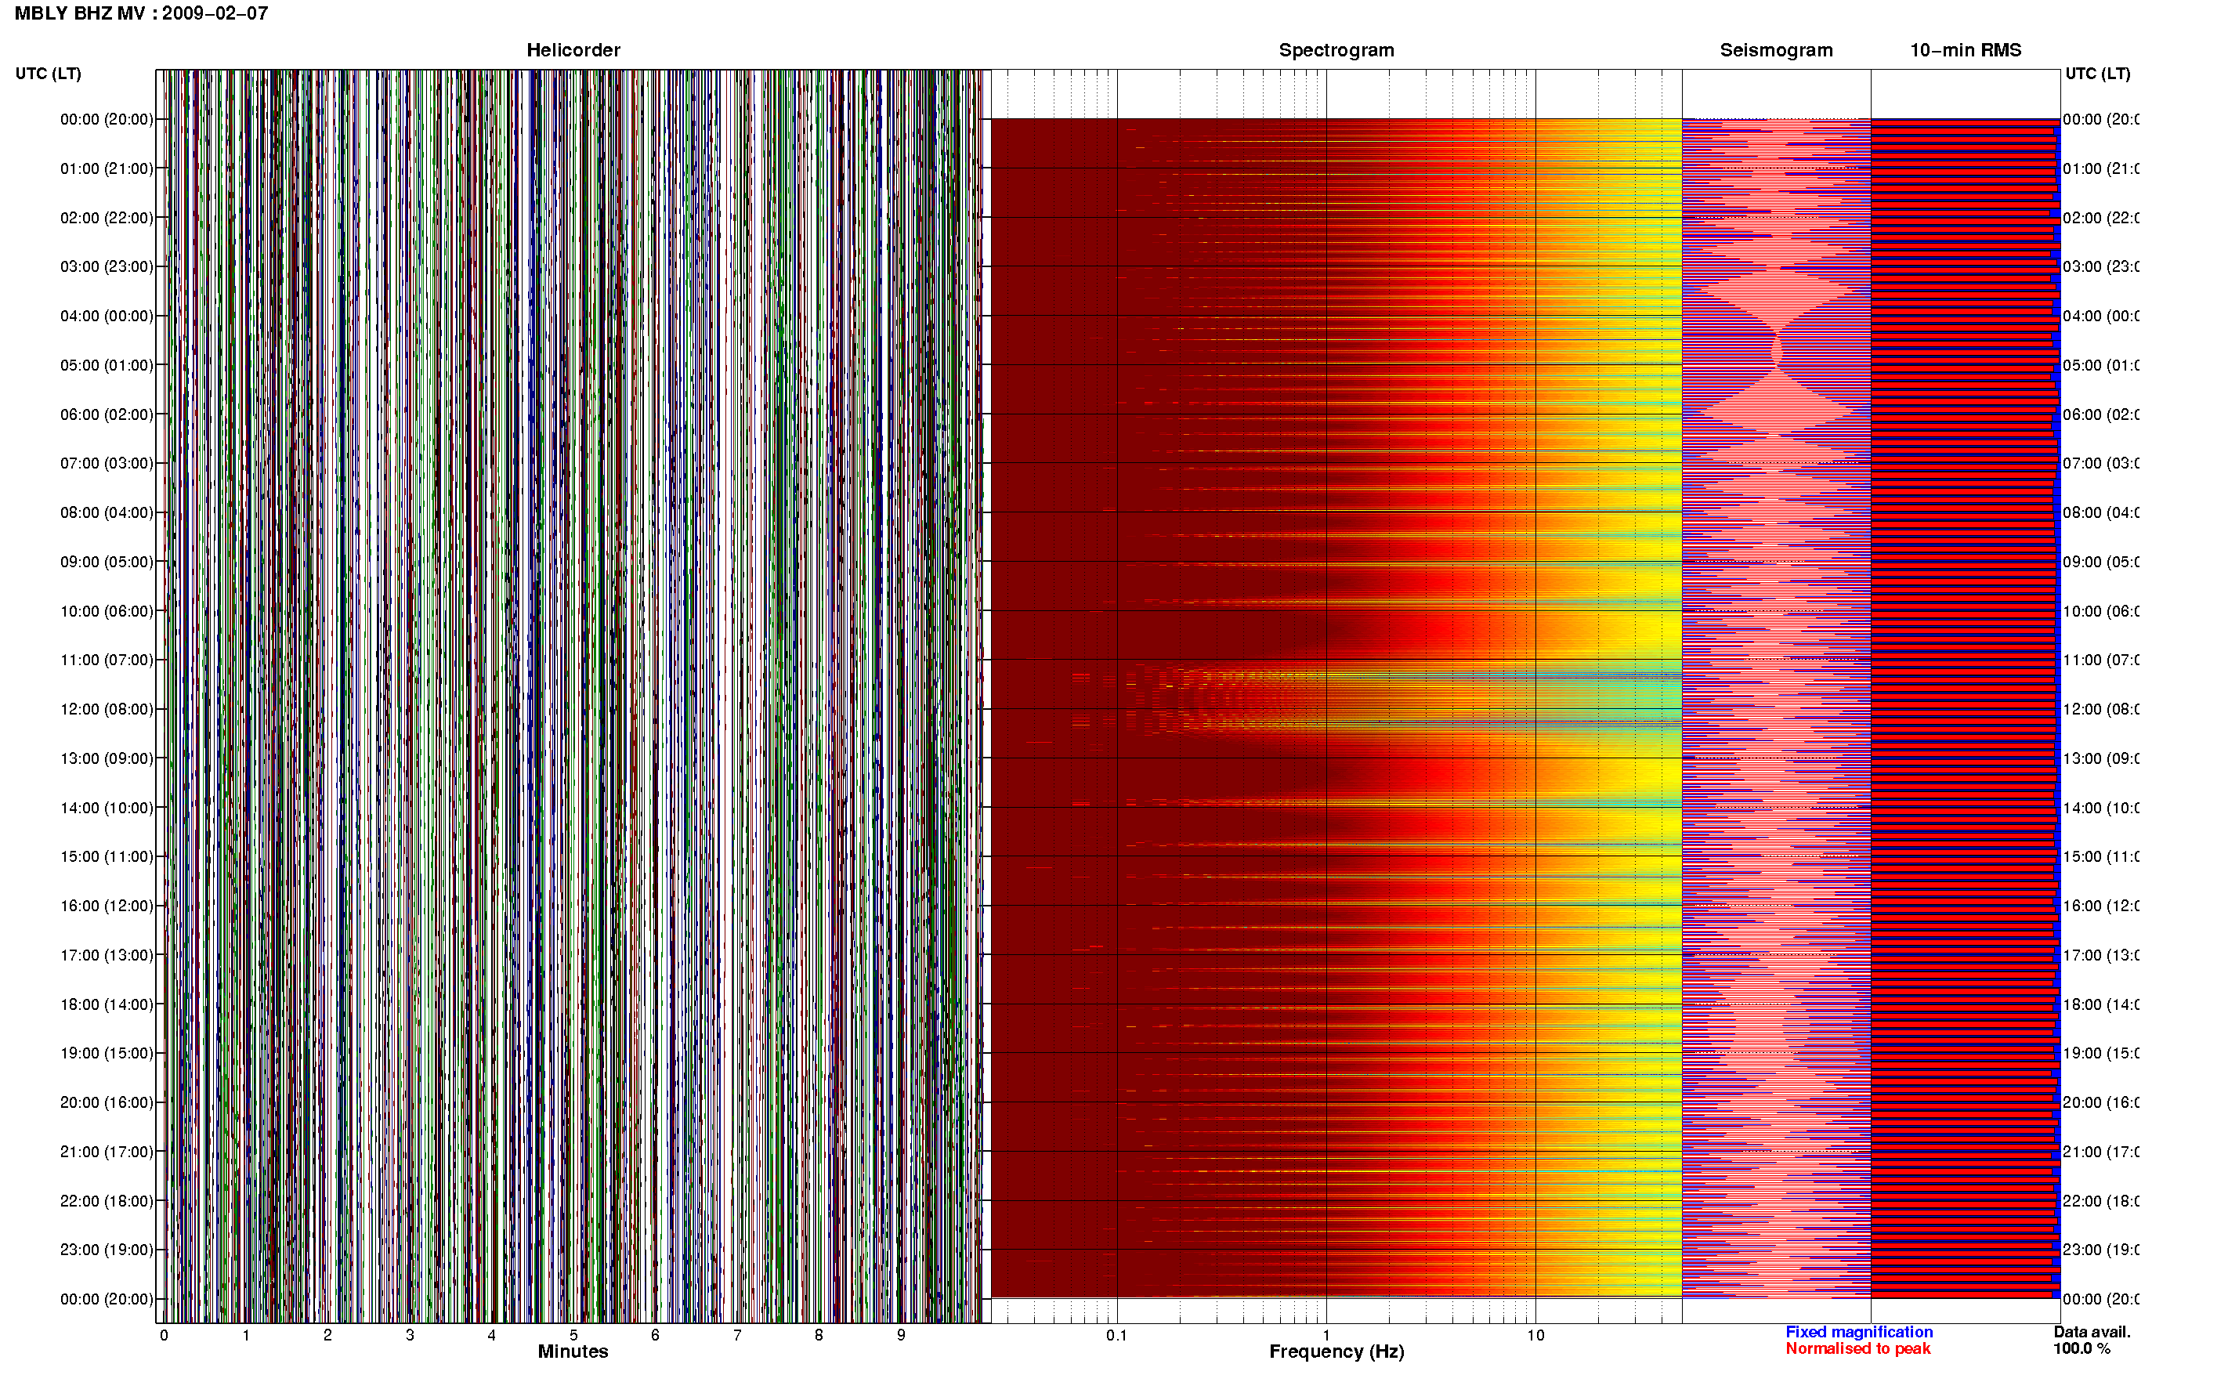Click the '18:00 (14:00)' left time label
Screen dimensions: 2228x1393
107,1005
